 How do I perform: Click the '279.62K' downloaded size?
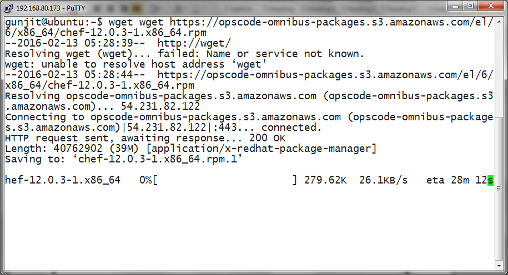[326, 180]
